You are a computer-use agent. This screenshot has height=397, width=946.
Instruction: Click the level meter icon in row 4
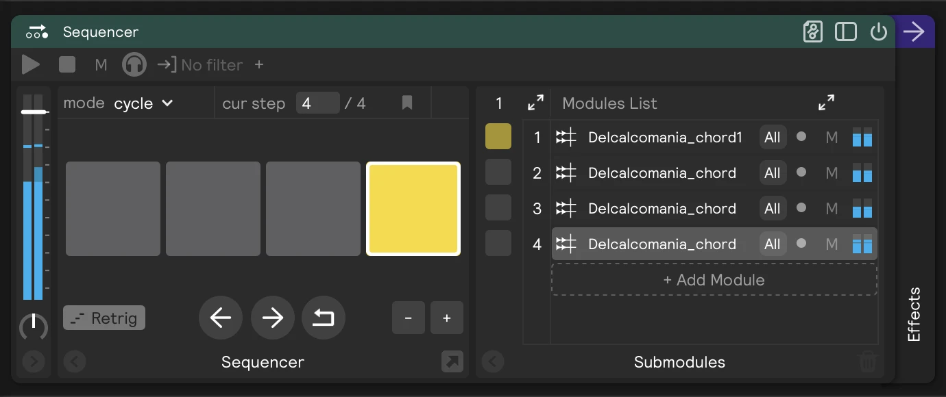862,244
